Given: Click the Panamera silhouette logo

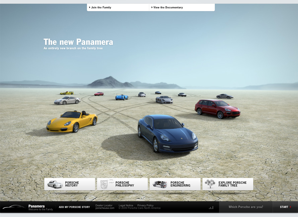Looking at the screenshot, I should click(x=14, y=207).
